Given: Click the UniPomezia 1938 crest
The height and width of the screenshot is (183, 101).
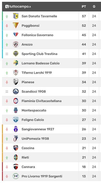Looking at the screenshot, I should click(x=16, y=138).
